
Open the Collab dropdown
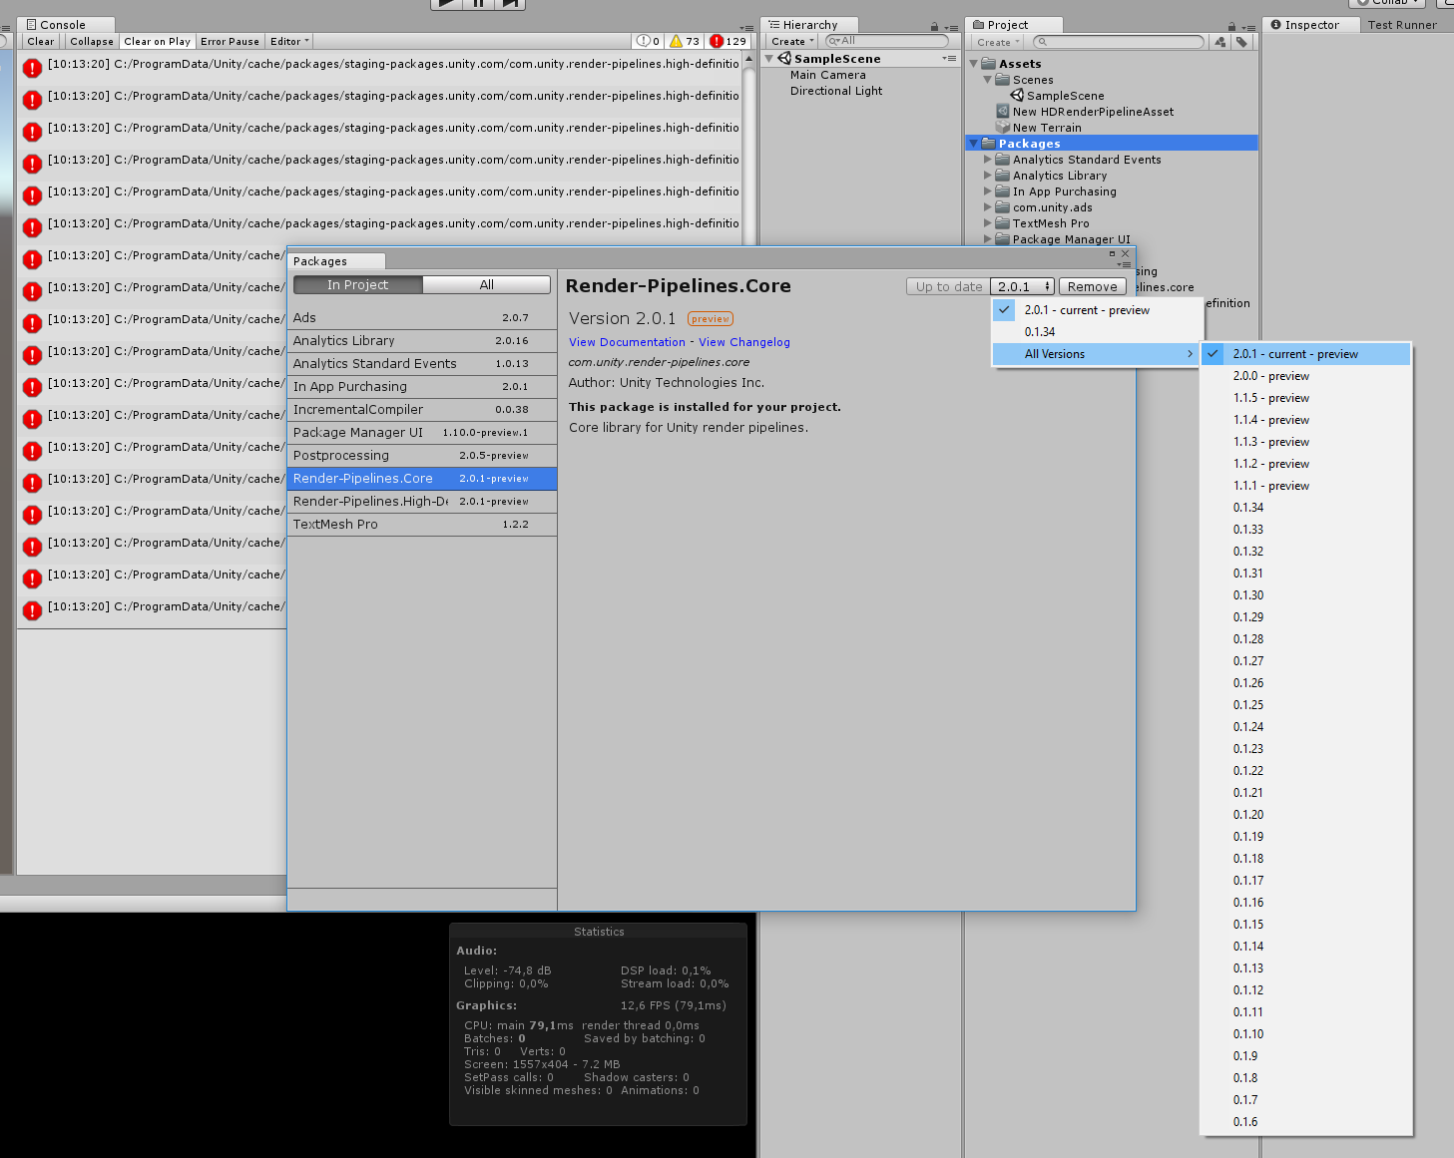click(x=1389, y=2)
